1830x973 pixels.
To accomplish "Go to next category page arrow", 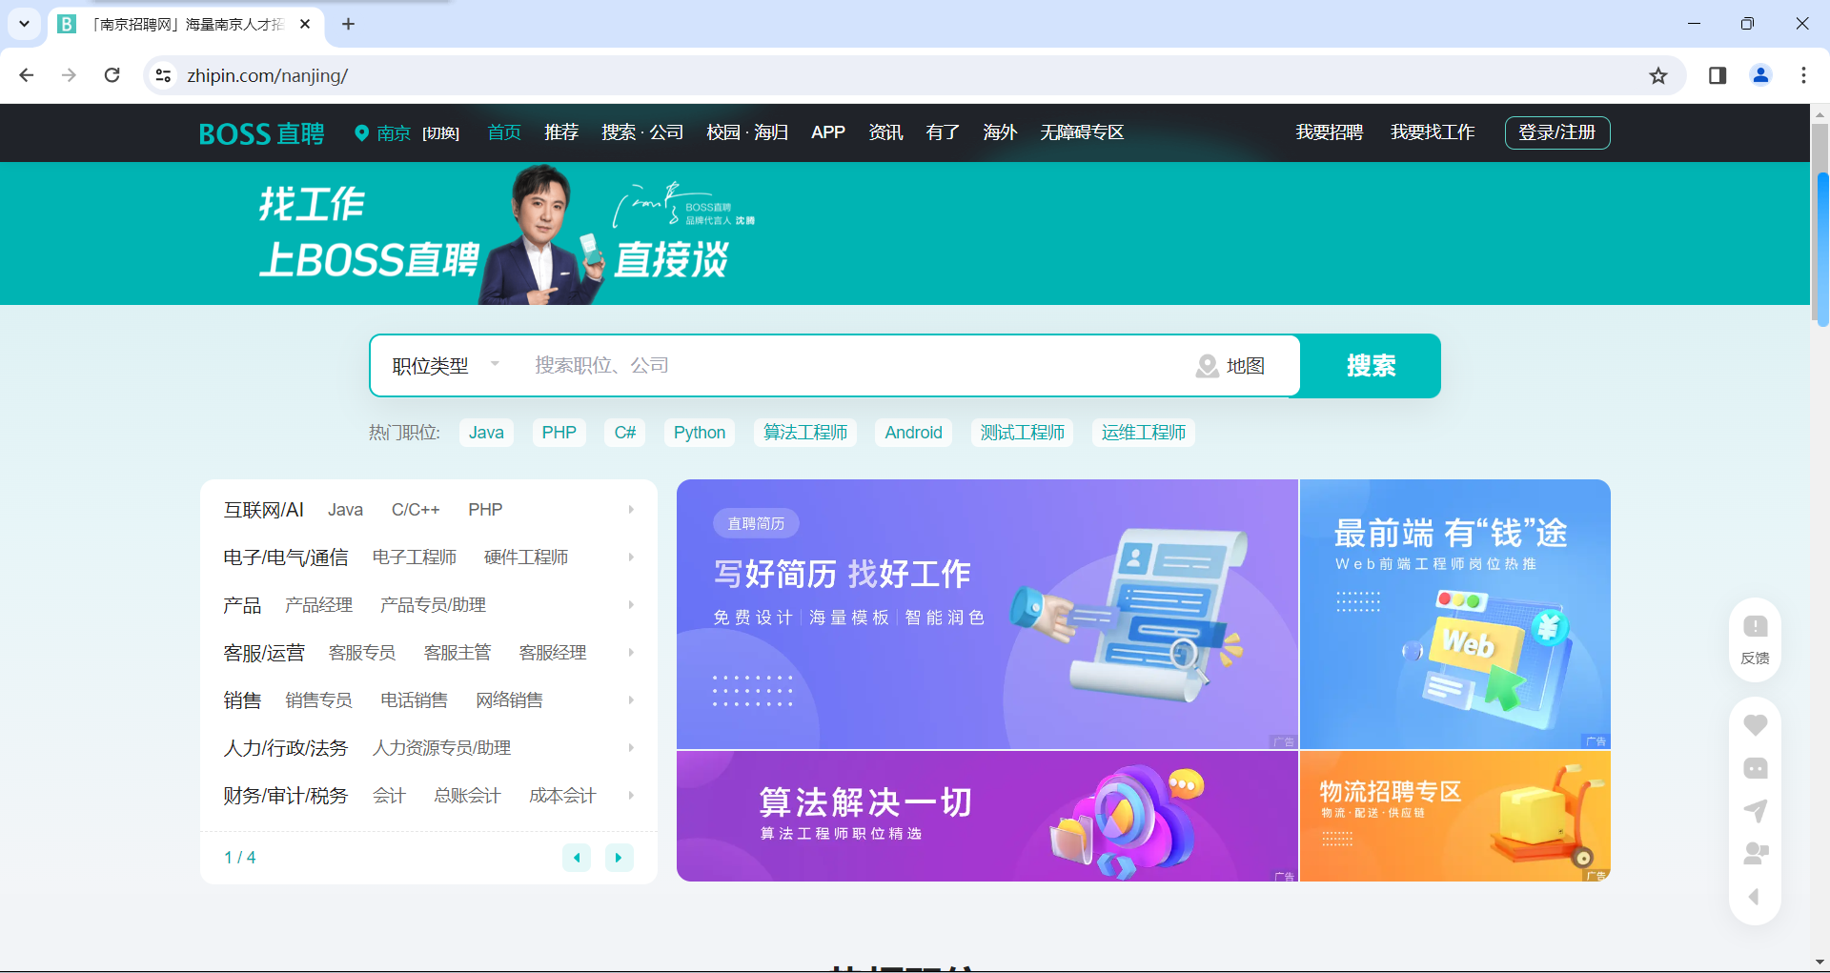I will 619,858.
